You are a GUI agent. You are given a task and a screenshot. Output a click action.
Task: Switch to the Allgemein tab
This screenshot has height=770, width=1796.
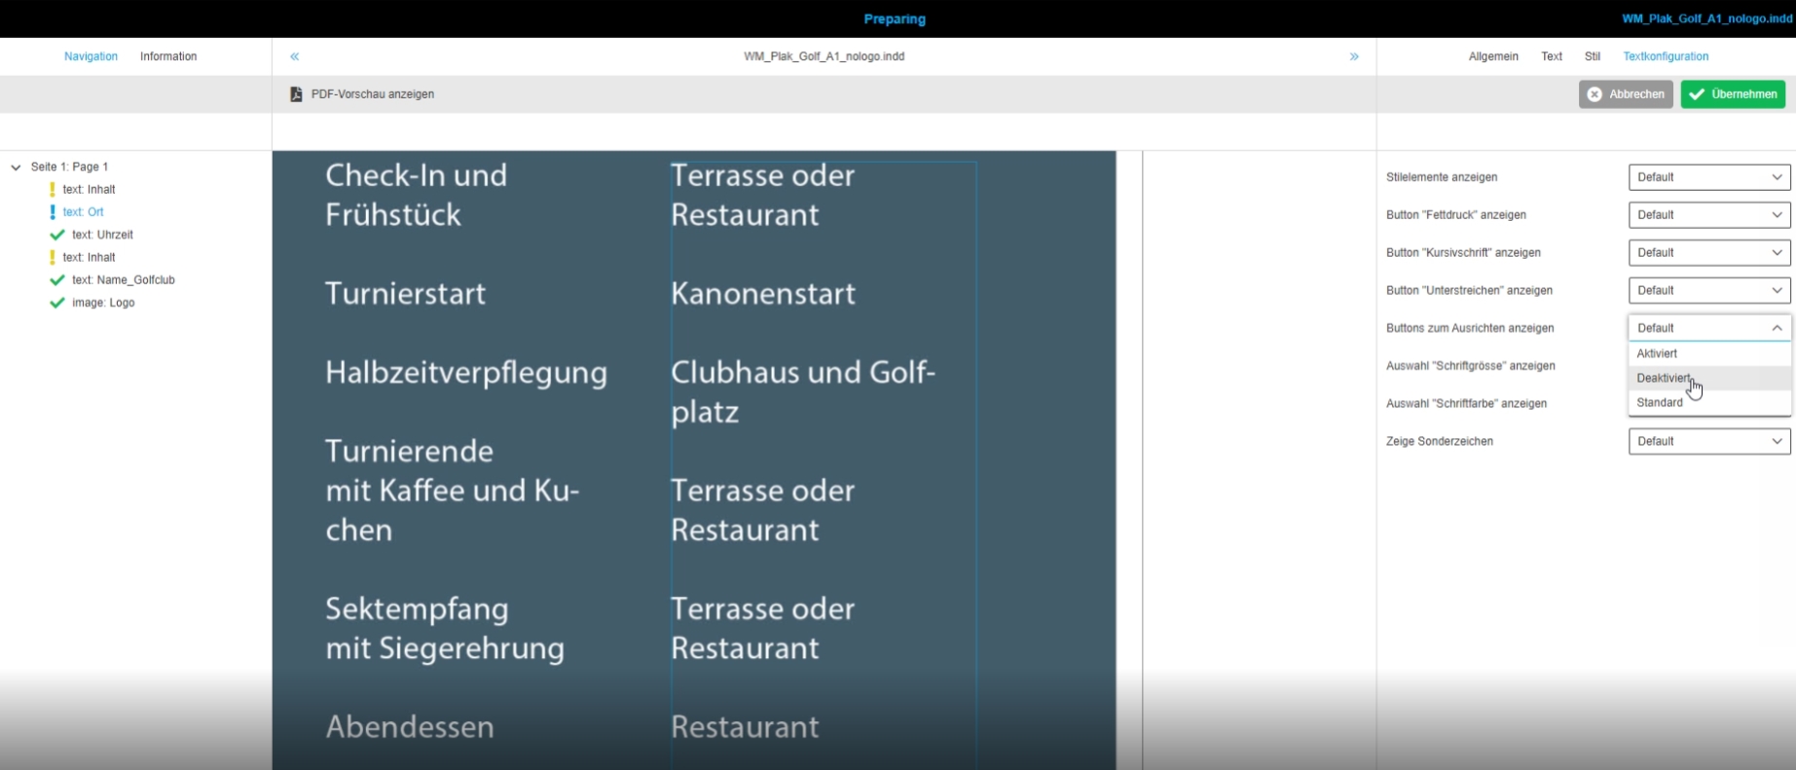(x=1492, y=56)
